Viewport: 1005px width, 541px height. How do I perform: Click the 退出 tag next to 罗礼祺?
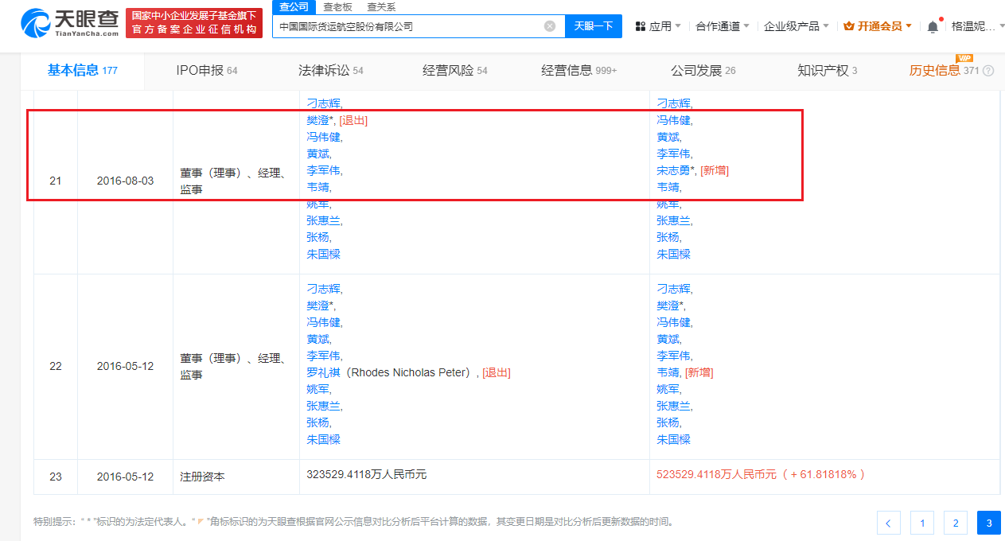pyautogui.click(x=497, y=372)
